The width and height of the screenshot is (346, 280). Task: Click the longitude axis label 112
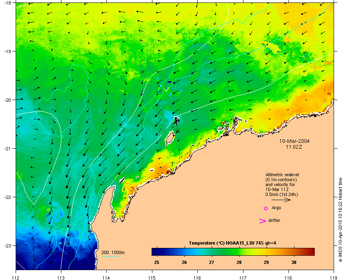16,278
